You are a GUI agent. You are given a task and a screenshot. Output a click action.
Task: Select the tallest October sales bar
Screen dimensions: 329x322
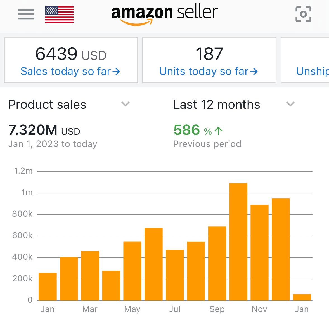coord(238,241)
